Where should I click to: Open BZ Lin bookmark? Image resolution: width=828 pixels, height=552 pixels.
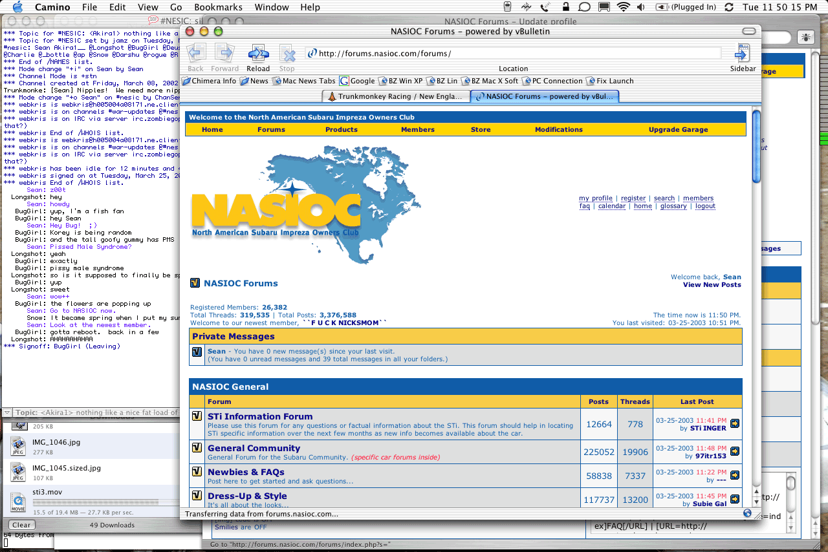(x=441, y=81)
